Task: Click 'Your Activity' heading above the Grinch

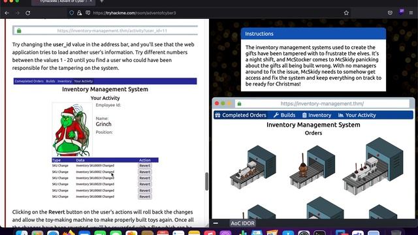Action: click(x=105, y=98)
